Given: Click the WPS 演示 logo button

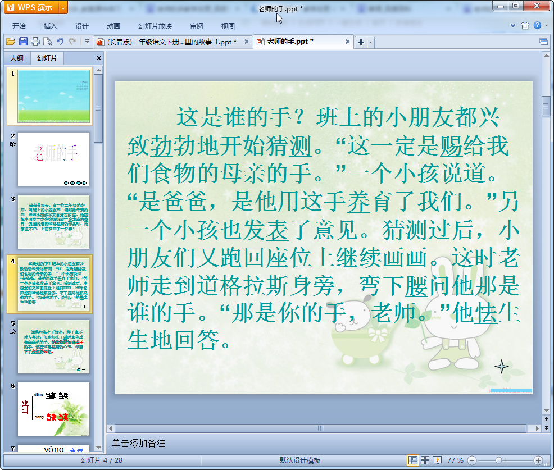Looking at the screenshot, I should (x=31, y=7).
